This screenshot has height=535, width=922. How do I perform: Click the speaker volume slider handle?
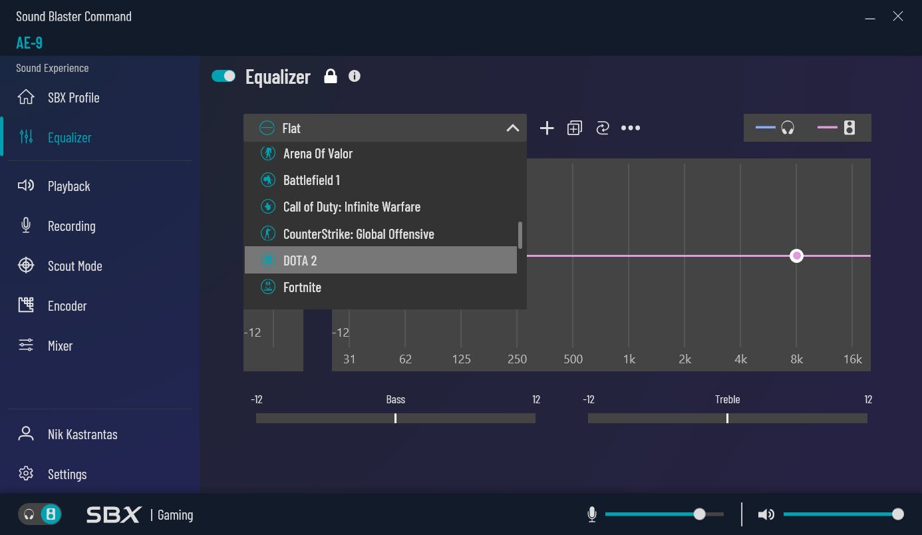click(898, 514)
